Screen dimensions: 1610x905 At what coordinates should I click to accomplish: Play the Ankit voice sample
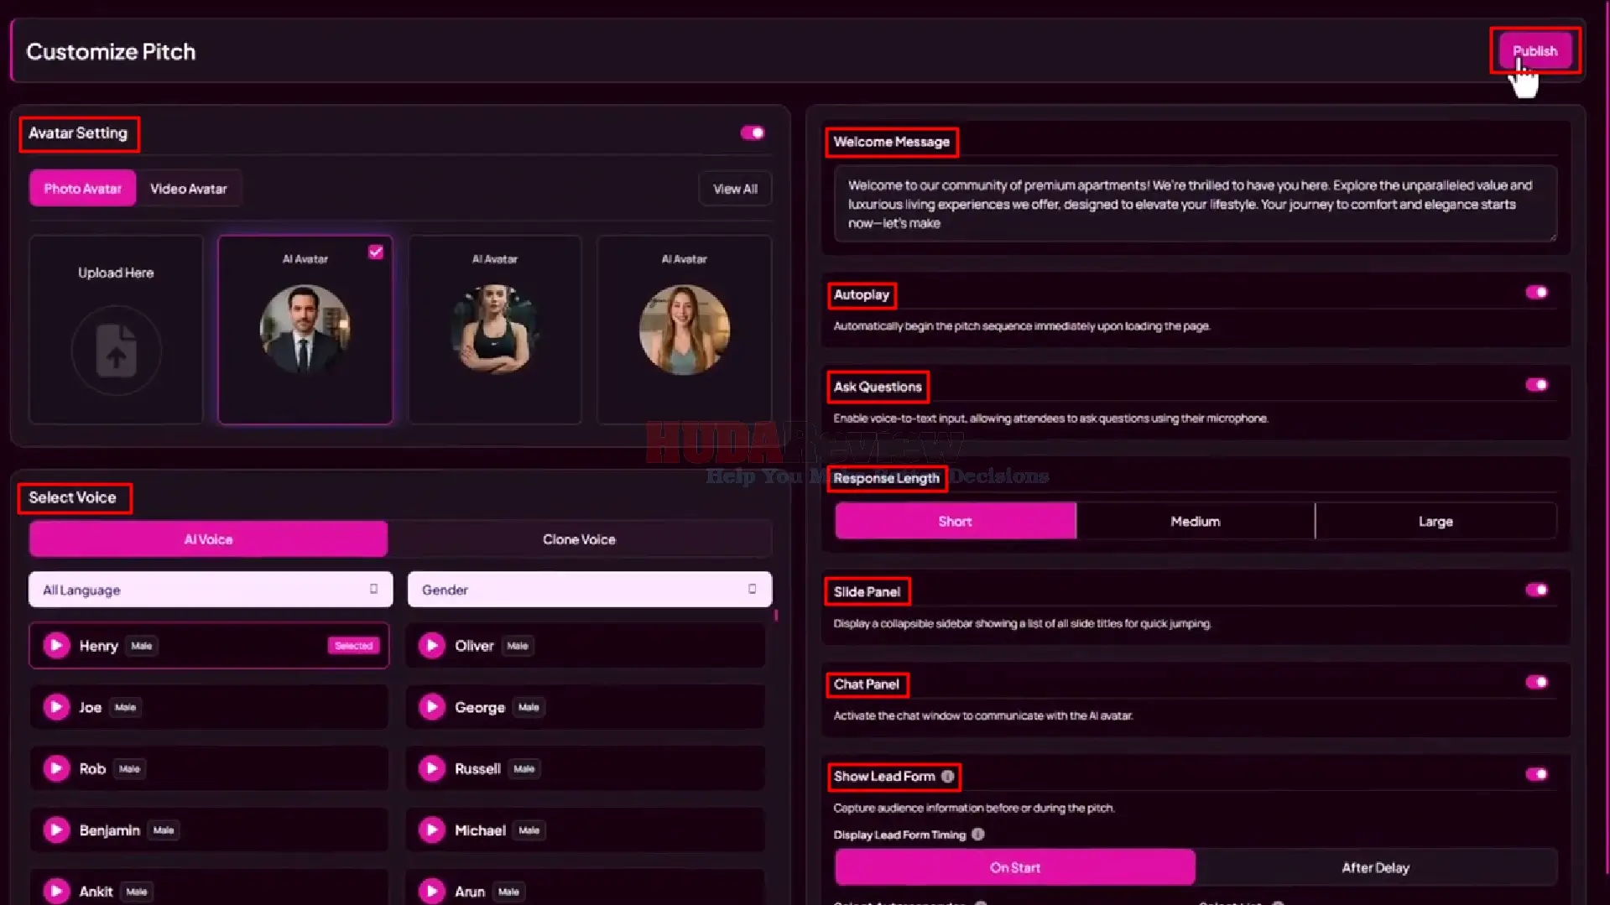[56, 891]
